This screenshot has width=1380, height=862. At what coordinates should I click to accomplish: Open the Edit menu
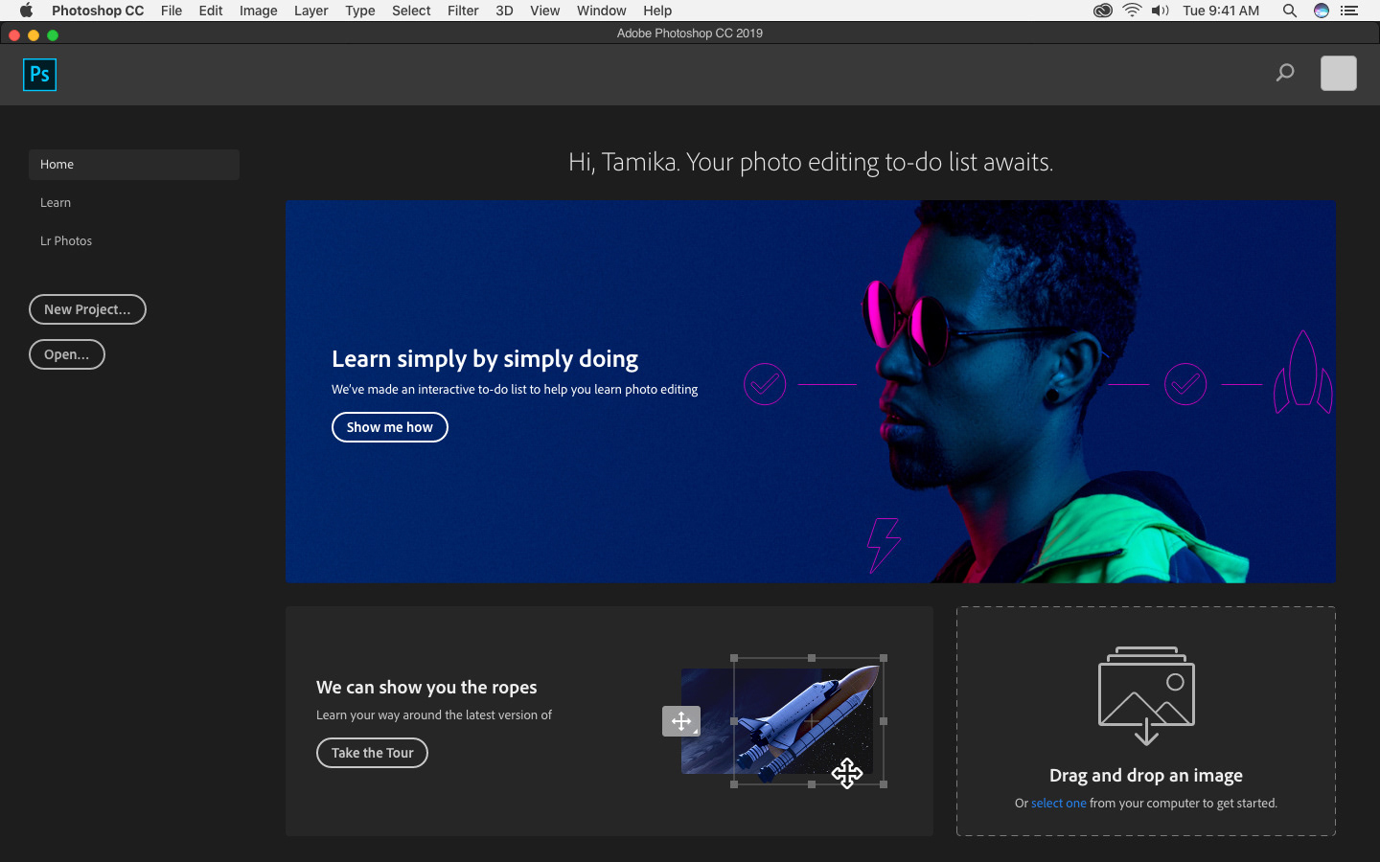coord(211,11)
